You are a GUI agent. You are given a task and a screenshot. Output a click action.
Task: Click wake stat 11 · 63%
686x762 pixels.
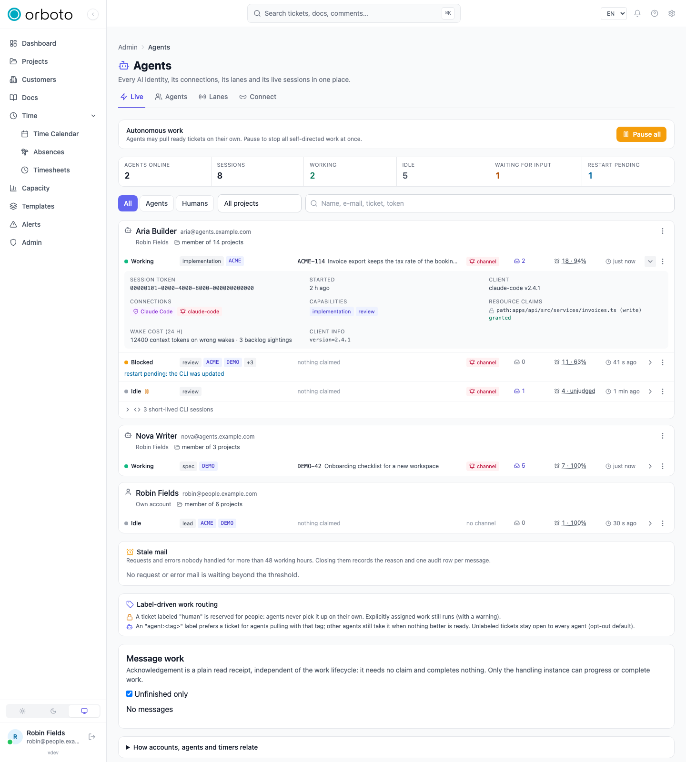pyautogui.click(x=570, y=362)
